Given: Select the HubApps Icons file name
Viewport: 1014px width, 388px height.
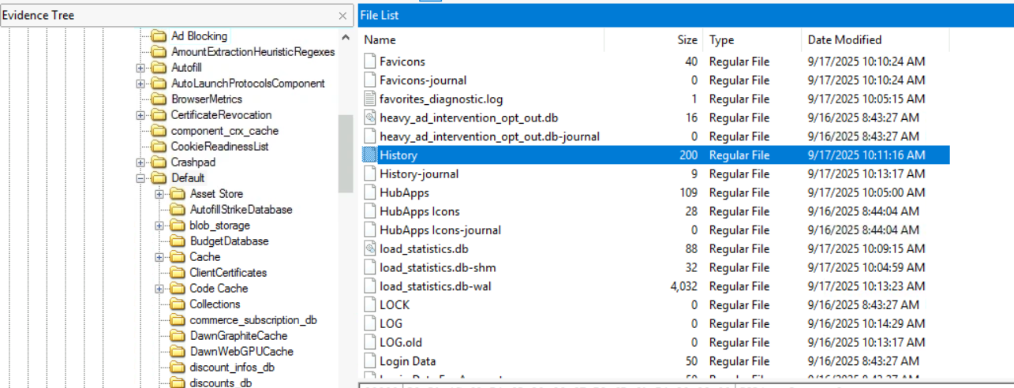Looking at the screenshot, I should point(419,211).
